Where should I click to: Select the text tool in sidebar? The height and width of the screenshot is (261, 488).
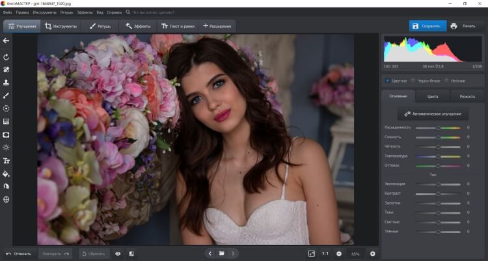point(6,160)
